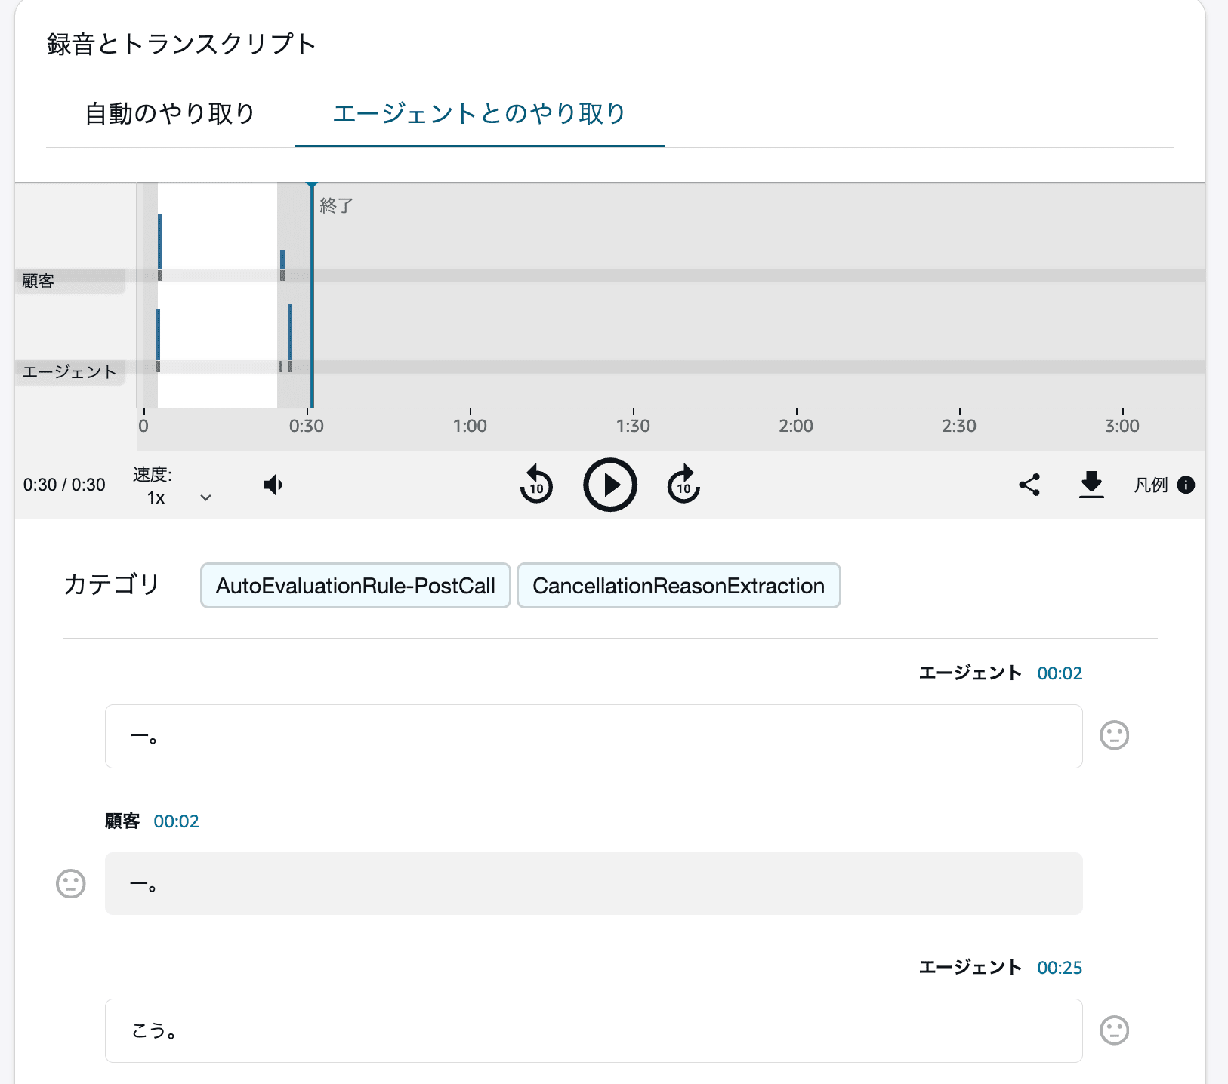Mute the recording volume speaker icon

273,485
